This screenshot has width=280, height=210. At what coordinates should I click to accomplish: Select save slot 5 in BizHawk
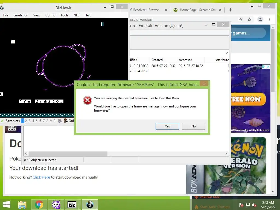pos(37,121)
